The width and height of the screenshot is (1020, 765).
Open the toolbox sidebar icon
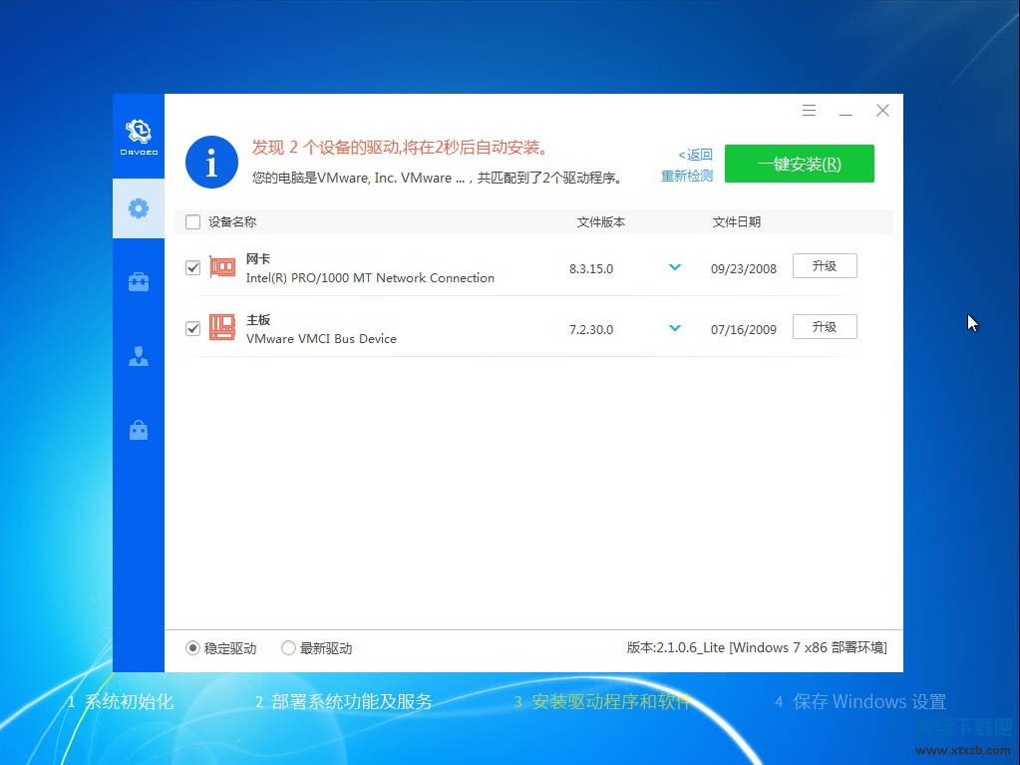(x=139, y=282)
